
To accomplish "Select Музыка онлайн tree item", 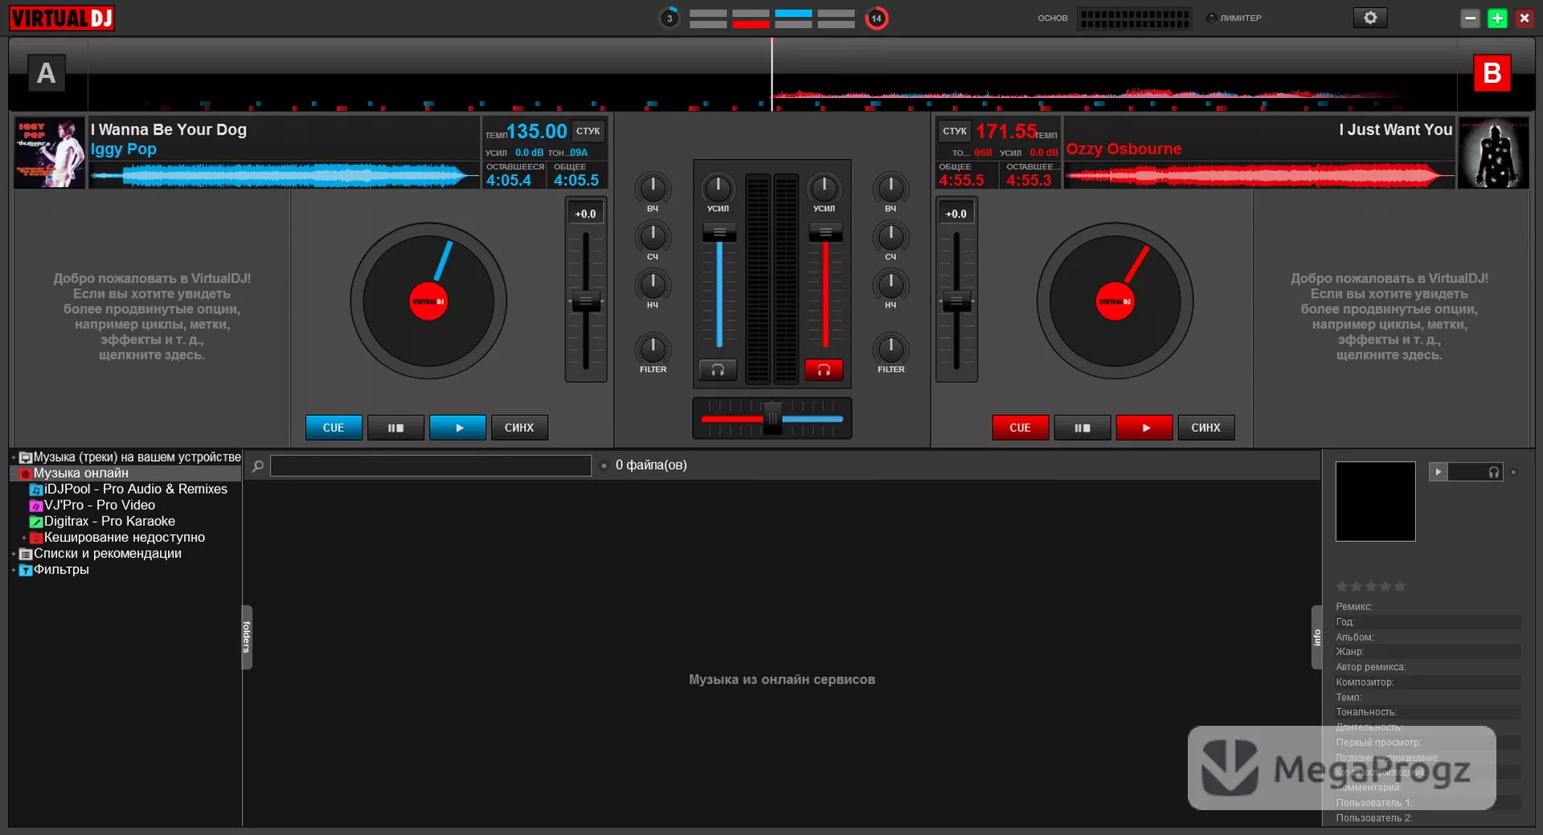I will click(x=80, y=473).
